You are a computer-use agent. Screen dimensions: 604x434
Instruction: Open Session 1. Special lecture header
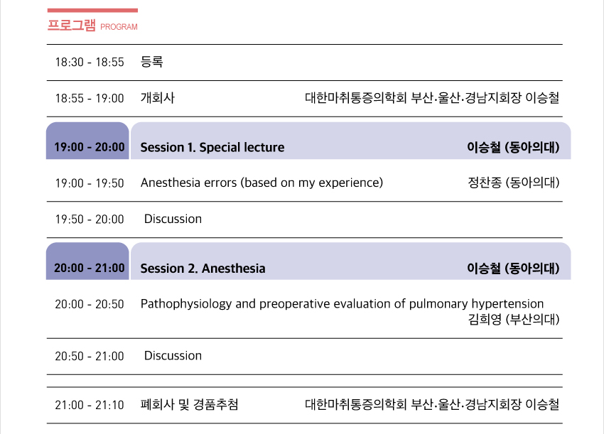coord(212,148)
